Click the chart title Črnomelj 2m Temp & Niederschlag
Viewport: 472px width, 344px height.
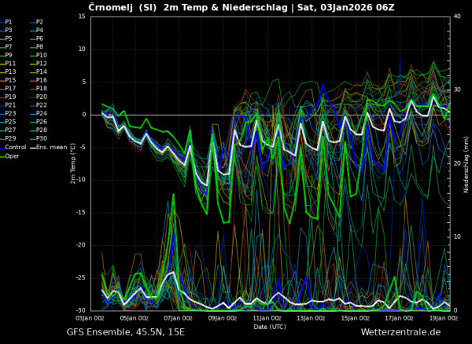click(242, 8)
